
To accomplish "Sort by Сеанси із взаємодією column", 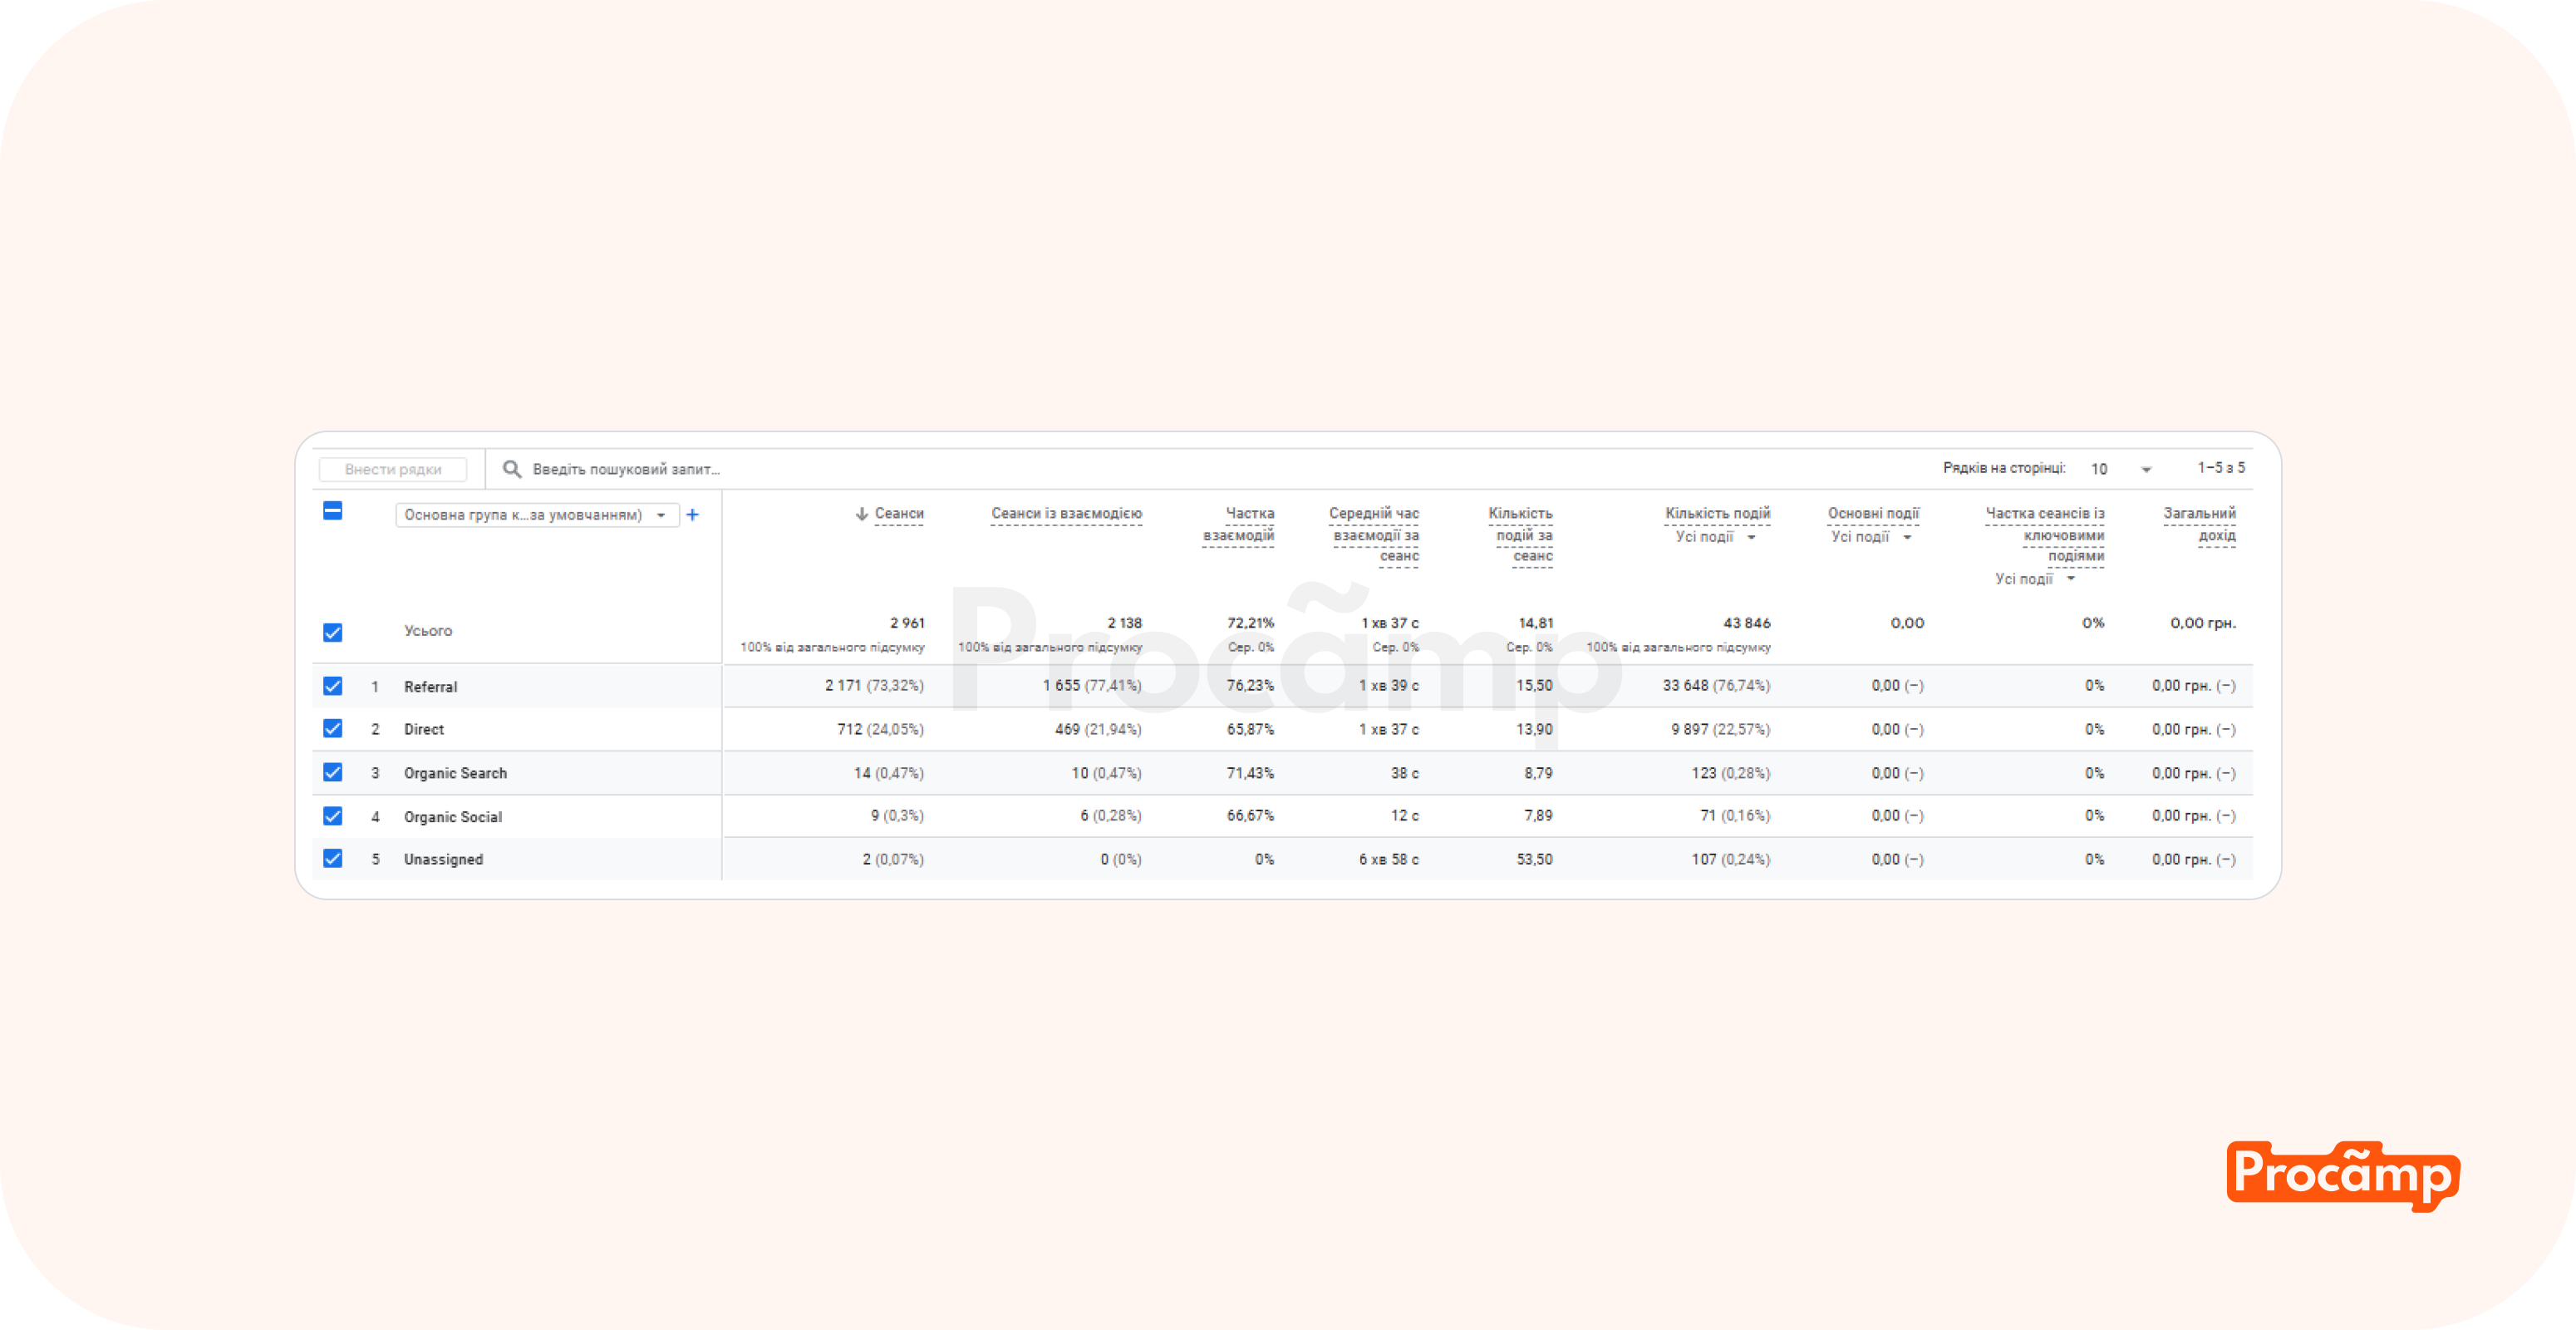I will (x=1066, y=514).
